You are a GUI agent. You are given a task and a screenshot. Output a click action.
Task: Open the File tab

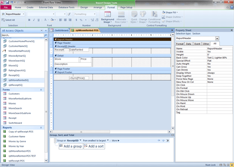[x=6, y=7]
